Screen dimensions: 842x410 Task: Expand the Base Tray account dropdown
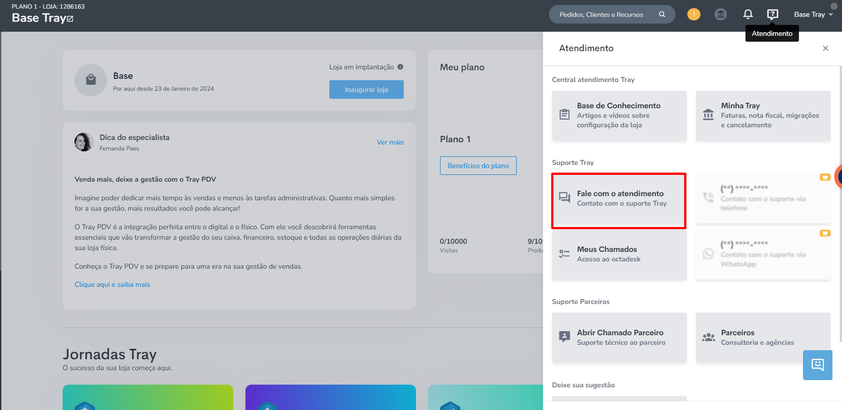(813, 14)
